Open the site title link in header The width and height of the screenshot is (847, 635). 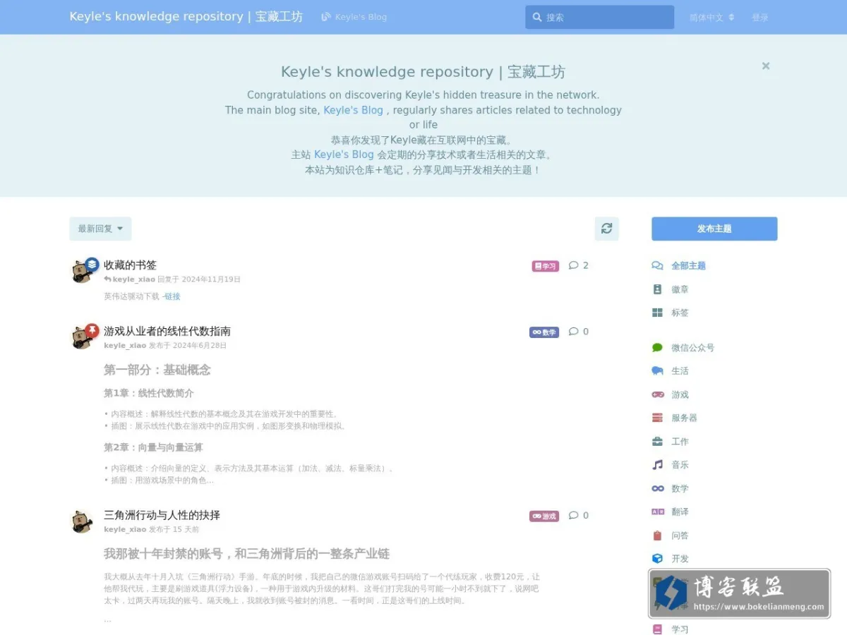tap(186, 16)
